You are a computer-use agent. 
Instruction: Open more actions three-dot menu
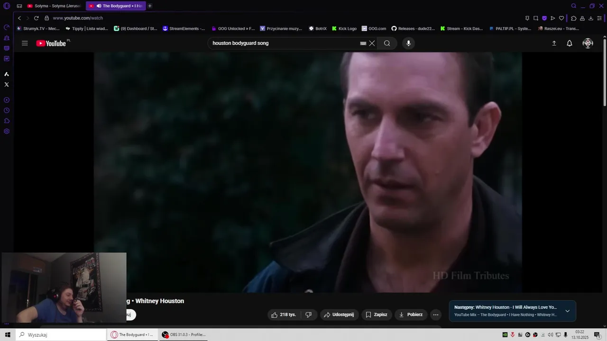(436, 314)
